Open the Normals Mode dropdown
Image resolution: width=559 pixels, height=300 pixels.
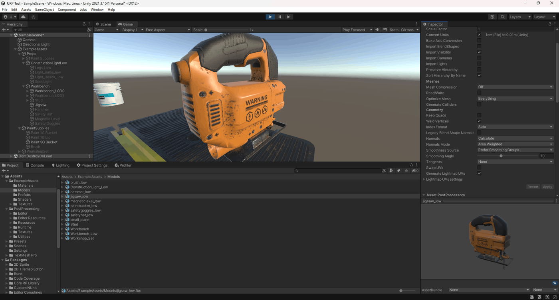point(515,144)
